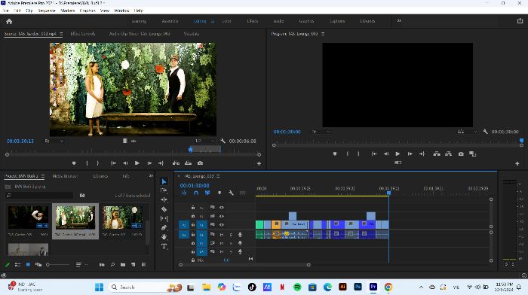Click the Home icon in workspace bar
The height and width of the screenshot is (295, 528).
[x=9, y=21]
